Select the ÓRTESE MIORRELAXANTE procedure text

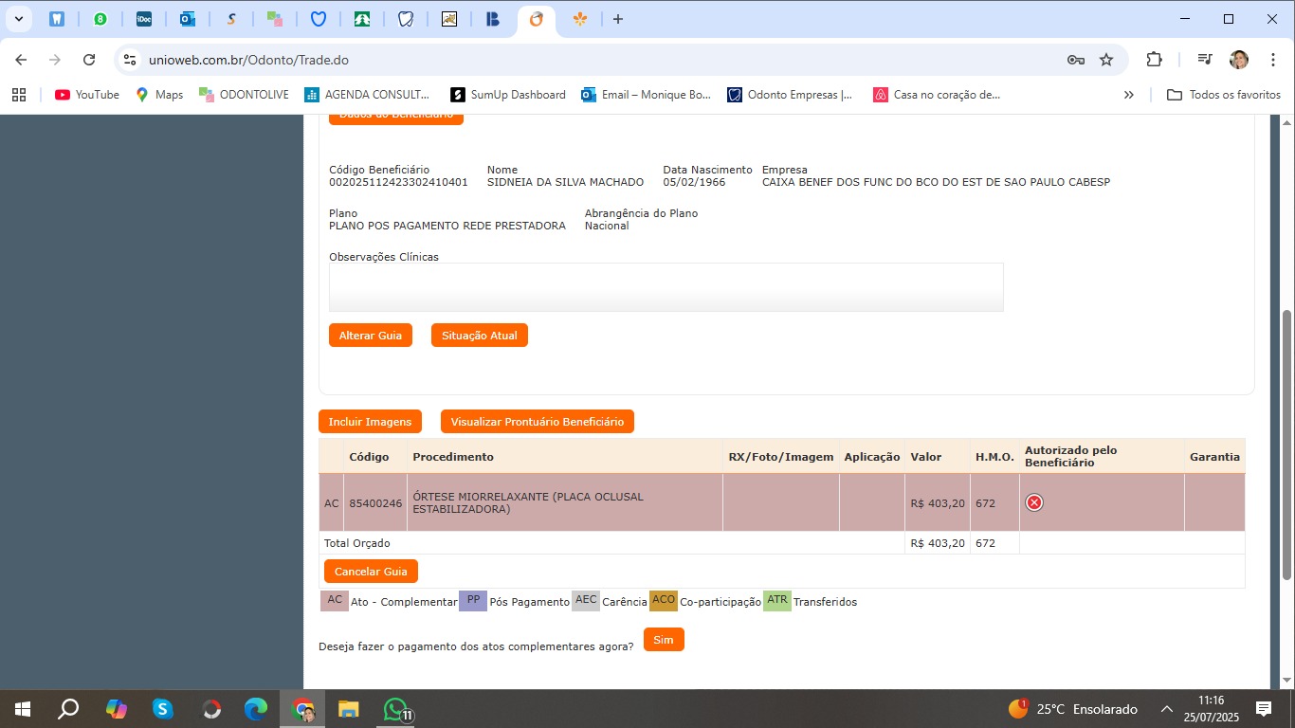528,503
